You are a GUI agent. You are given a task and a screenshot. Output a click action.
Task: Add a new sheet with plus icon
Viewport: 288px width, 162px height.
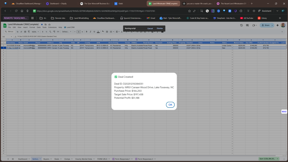(8, 159)
